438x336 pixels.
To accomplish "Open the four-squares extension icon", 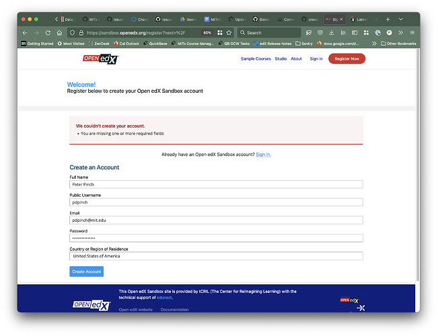I will (x=366, y=33).
